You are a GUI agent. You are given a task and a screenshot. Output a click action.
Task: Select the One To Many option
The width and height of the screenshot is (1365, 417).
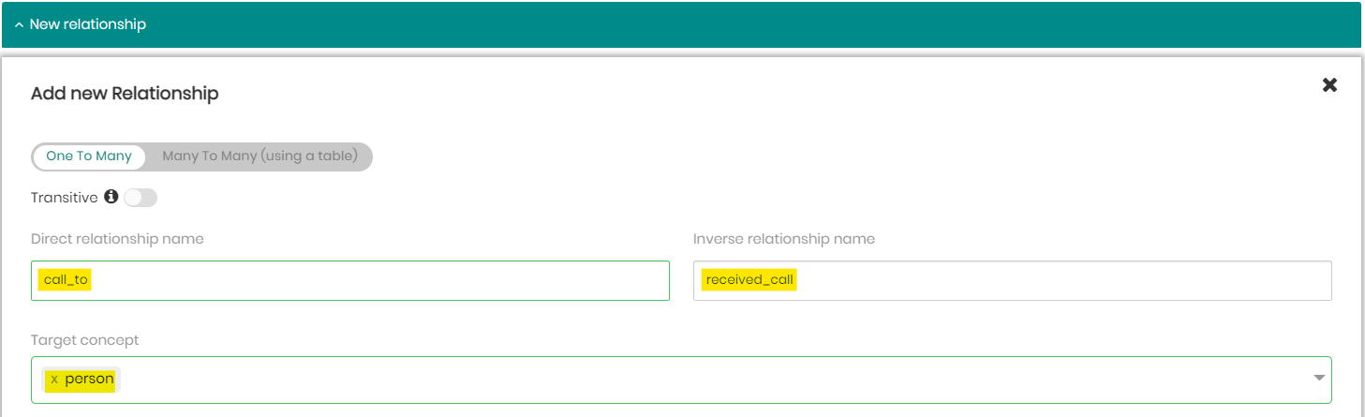point(89,156)
